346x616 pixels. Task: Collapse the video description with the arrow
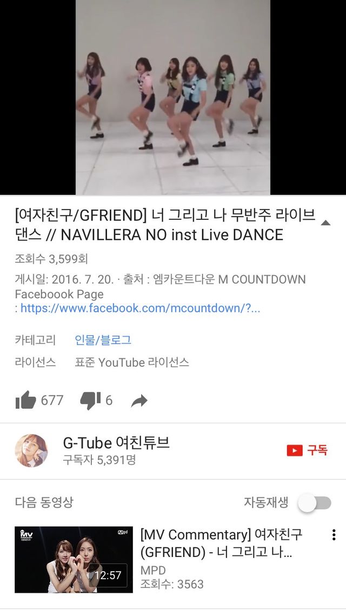[x=325, y=223]
